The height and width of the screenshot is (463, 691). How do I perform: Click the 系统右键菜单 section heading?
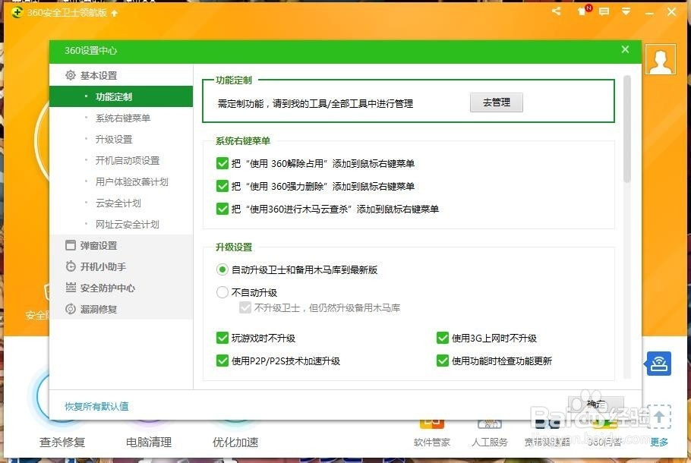coord(243,141)
